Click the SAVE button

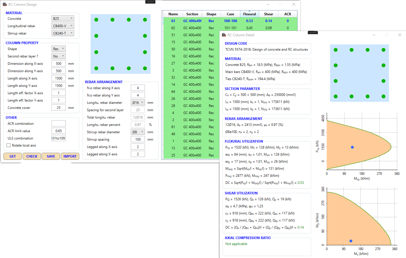coord(51,156)
